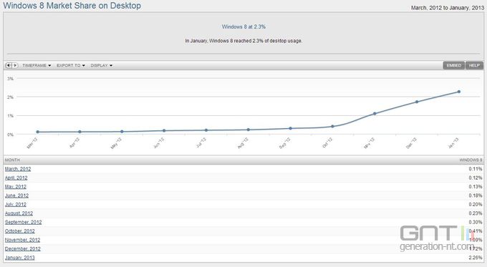Viewport: 487px width, 267px height.
Task: Click the 1% y-axis label
Action: pyautogui.click(x=10, y=116)
